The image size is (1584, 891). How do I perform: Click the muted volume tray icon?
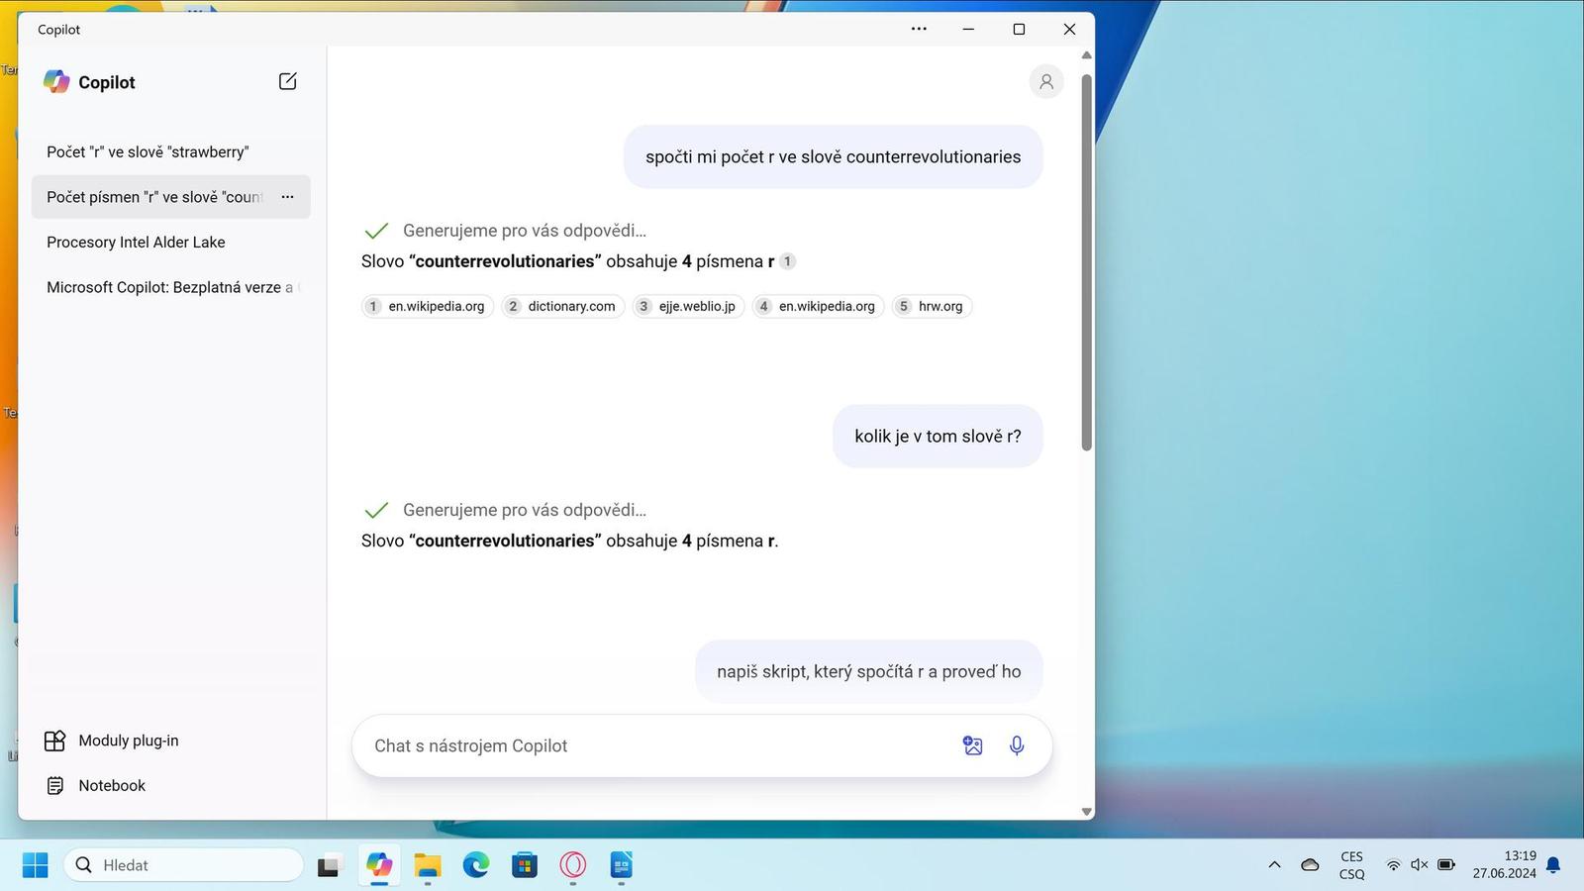pyautogui.click(x=1419, y=865)
